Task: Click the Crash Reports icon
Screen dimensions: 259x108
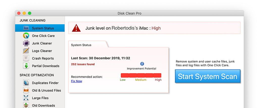Action: click(26, 58)
